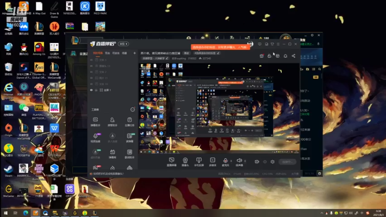Switch to the second scene tab

pyautogui.click(x=108, y=53)
